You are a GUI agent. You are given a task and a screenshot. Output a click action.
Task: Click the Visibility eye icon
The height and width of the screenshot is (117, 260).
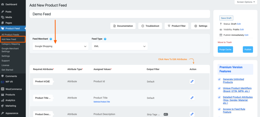tap(221, 30)
